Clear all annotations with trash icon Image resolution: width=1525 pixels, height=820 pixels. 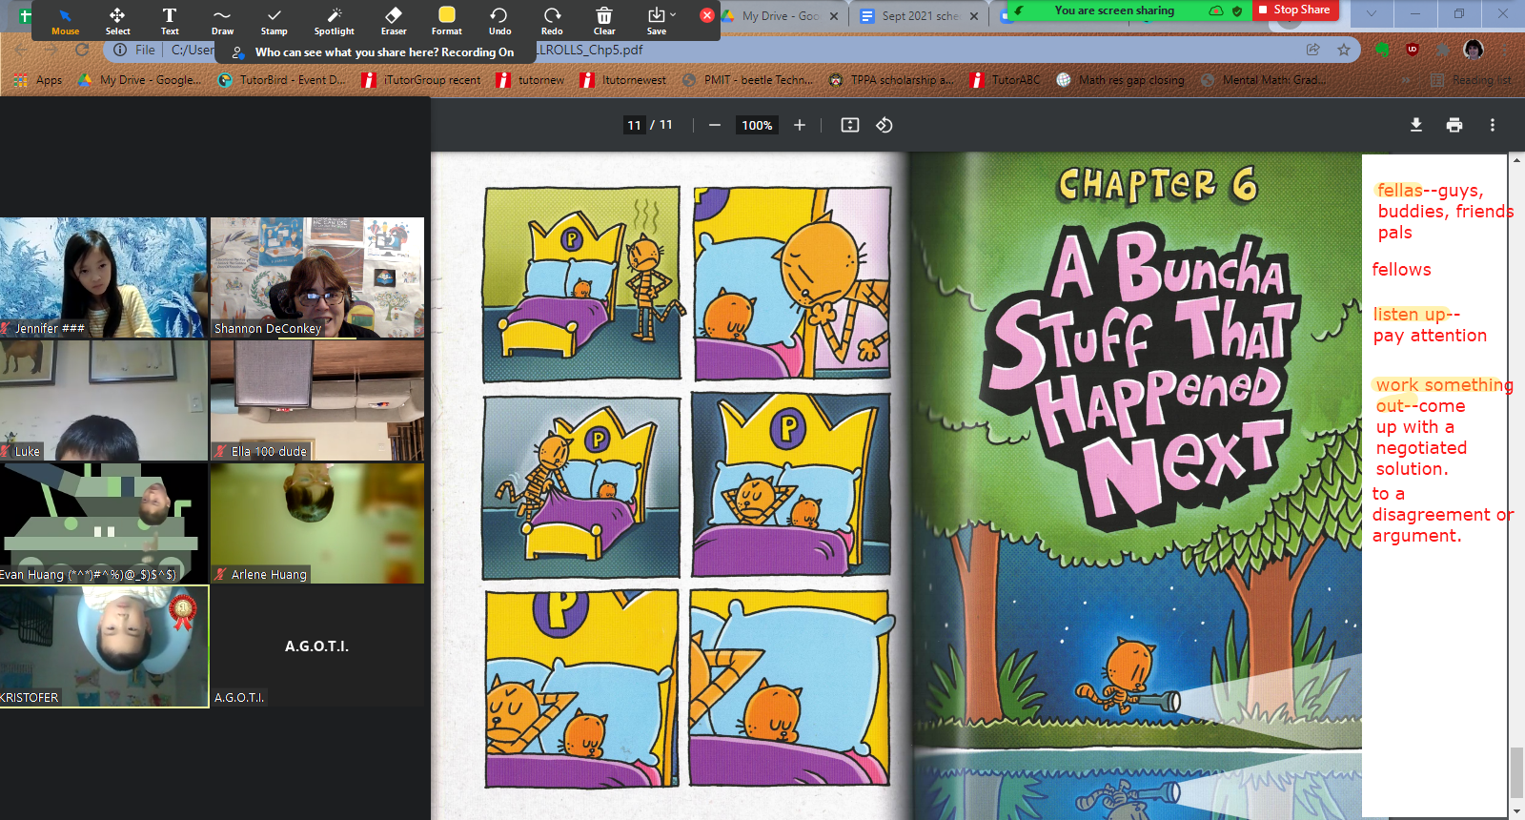(x=604, y=21)
